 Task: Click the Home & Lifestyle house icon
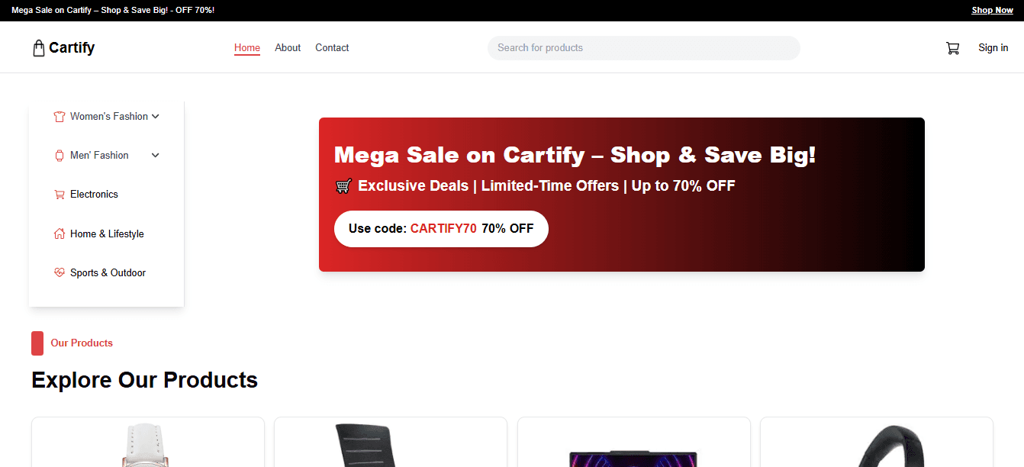(60, 233)
